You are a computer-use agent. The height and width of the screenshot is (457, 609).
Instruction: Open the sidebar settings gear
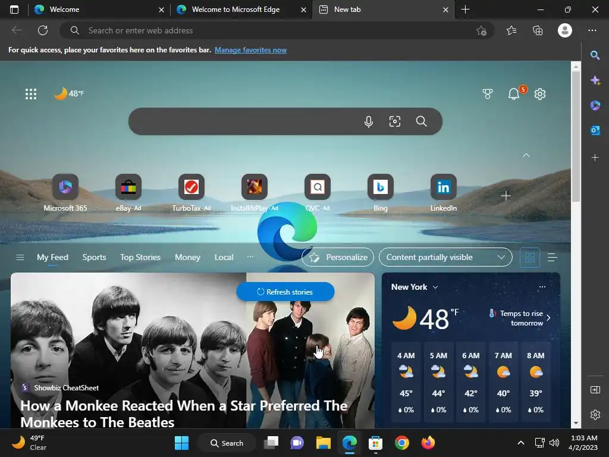[595, 415]
